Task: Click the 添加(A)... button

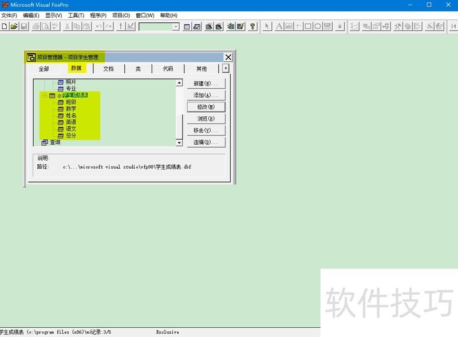Action: click(x=206, y=95)
